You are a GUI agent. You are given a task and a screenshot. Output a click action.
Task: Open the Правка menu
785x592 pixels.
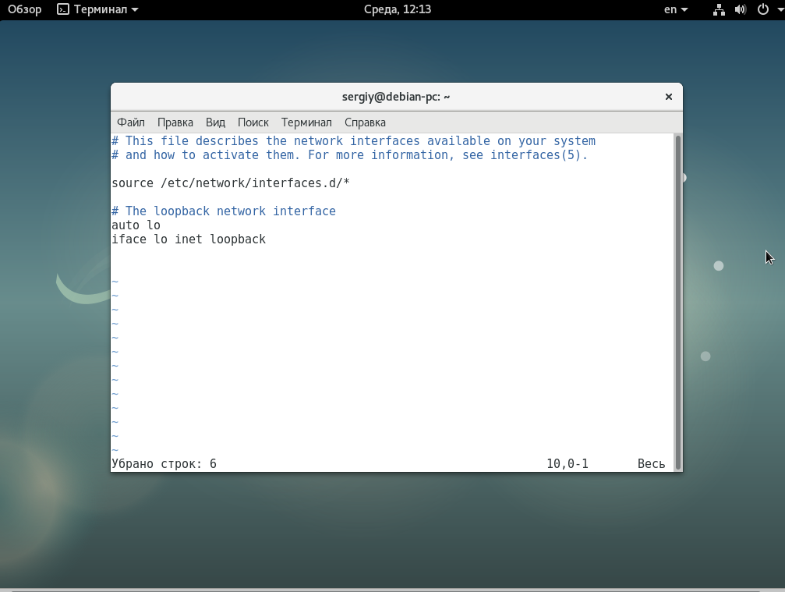coord(175,122)
